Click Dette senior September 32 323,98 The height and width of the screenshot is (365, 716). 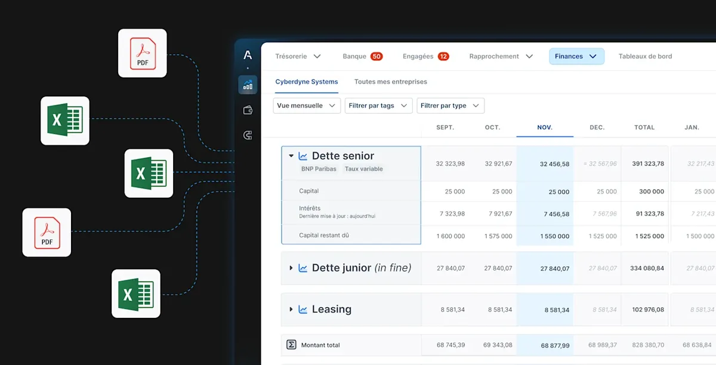450,164
